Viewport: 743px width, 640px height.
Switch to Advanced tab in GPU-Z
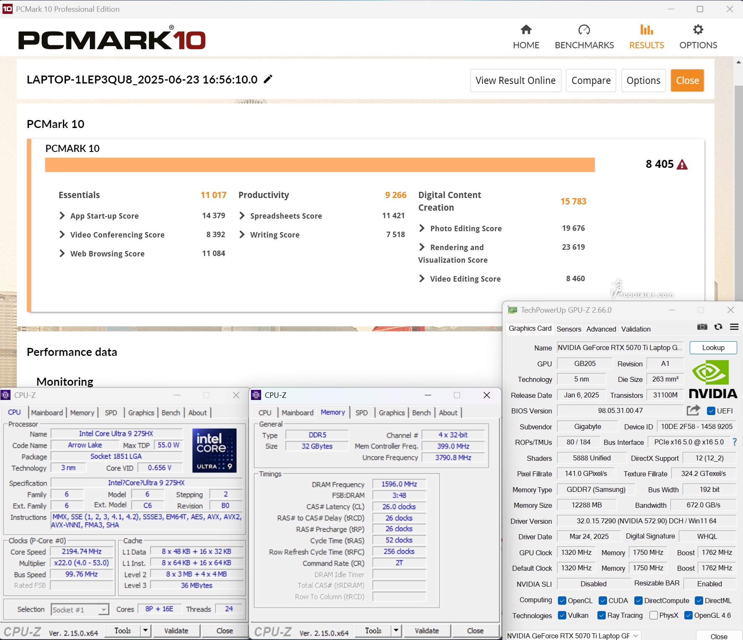[x=601, y=329]
